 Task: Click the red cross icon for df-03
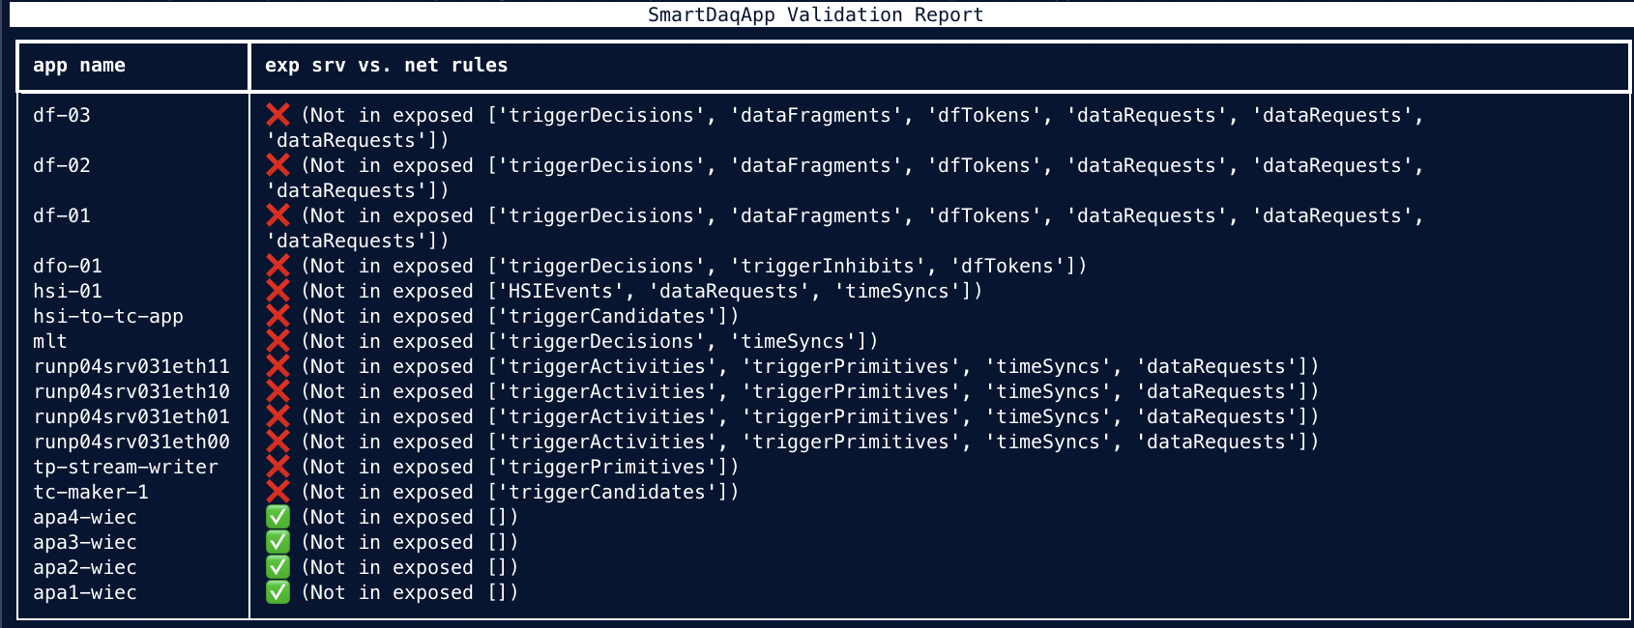277,115
